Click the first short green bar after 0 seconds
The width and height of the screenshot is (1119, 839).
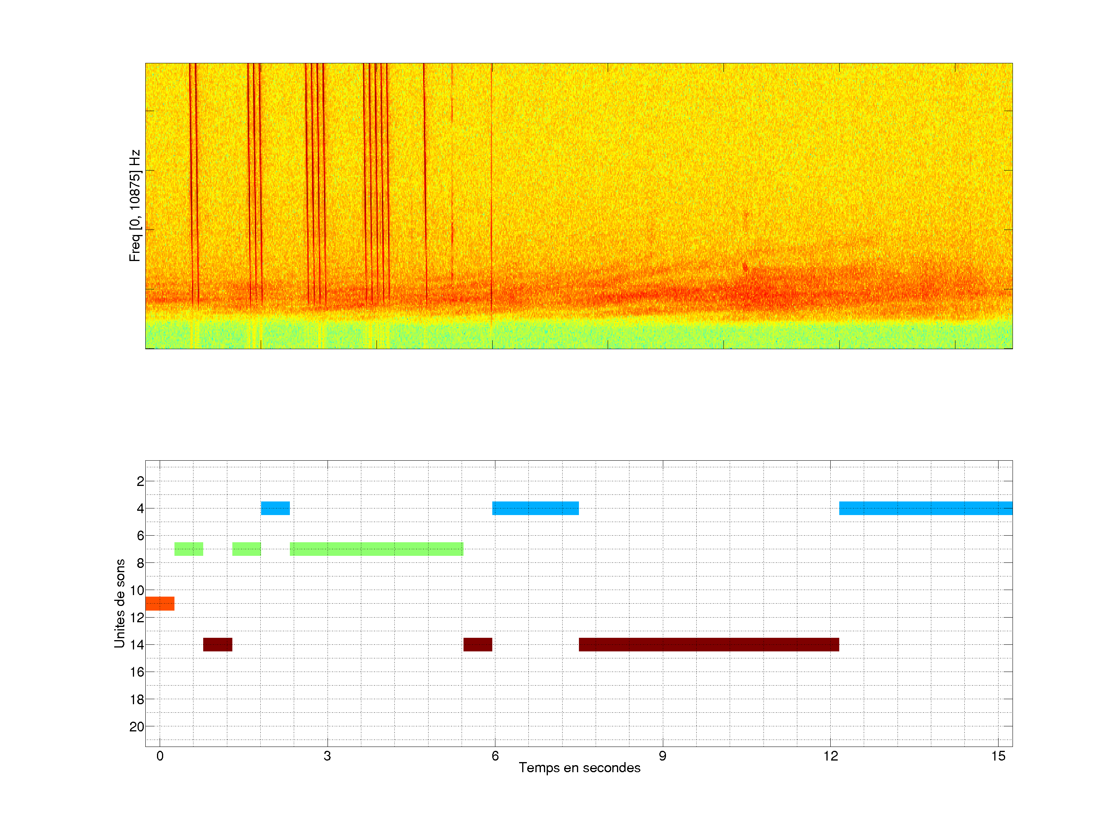pyautogui.click(x=189, y=549)
